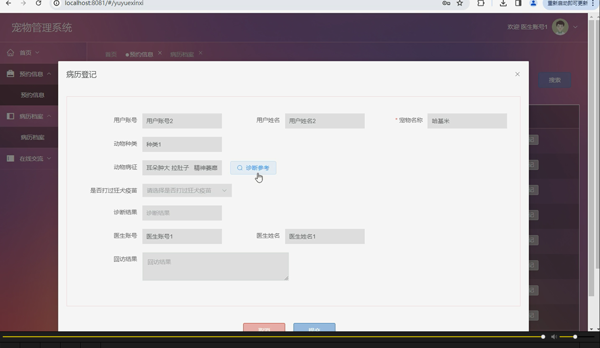Click the 搜索 button
The image size is (600, 348).
[x=554, y=80]
